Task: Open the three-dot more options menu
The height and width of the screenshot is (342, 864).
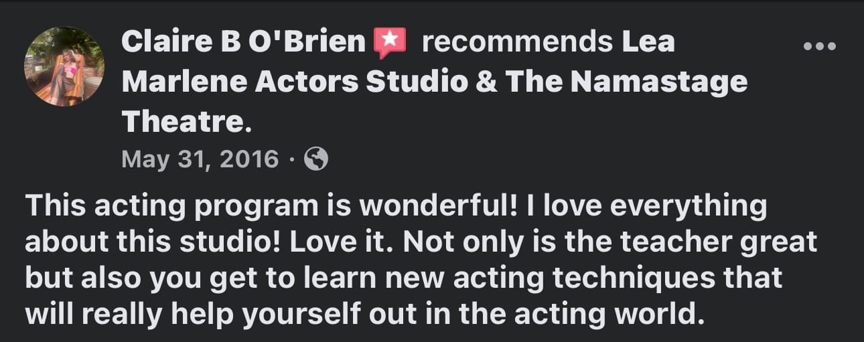Action: (x=819, y=46)
